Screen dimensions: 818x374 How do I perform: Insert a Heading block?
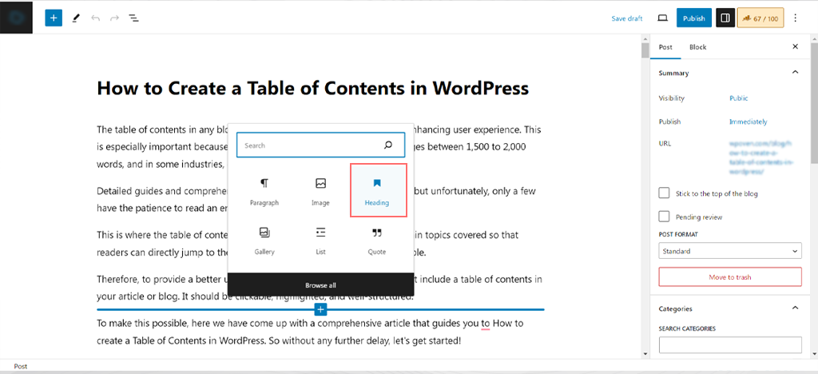point(378,190)
